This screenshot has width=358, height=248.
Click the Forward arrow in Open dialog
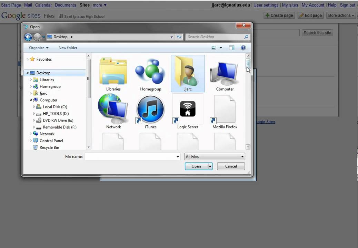point(37,37)
